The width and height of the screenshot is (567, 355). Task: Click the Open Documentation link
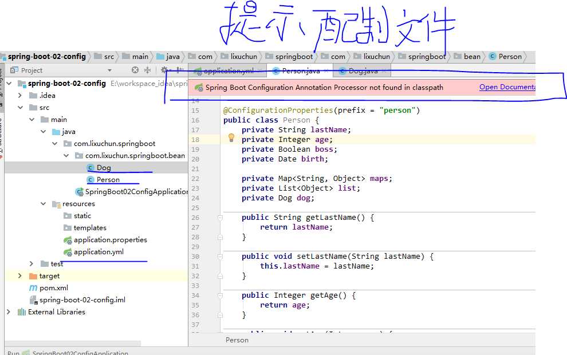[507, 87]
